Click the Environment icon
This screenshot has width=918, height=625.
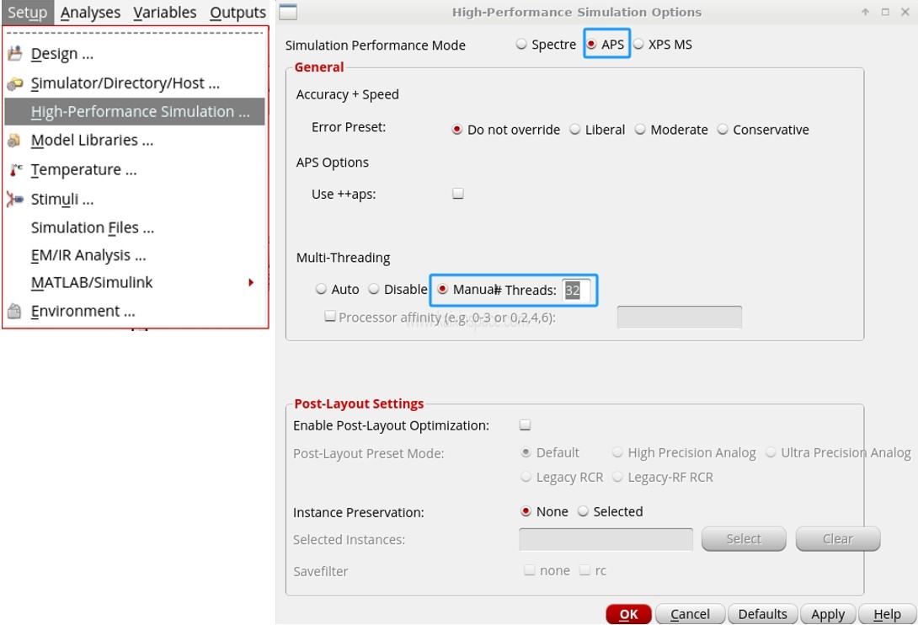coord(14,312)
